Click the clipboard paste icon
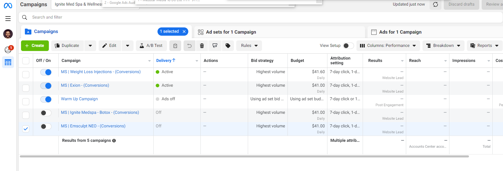Image resolution: width=503 pixels, height=171 pixels. pos(175,46)
